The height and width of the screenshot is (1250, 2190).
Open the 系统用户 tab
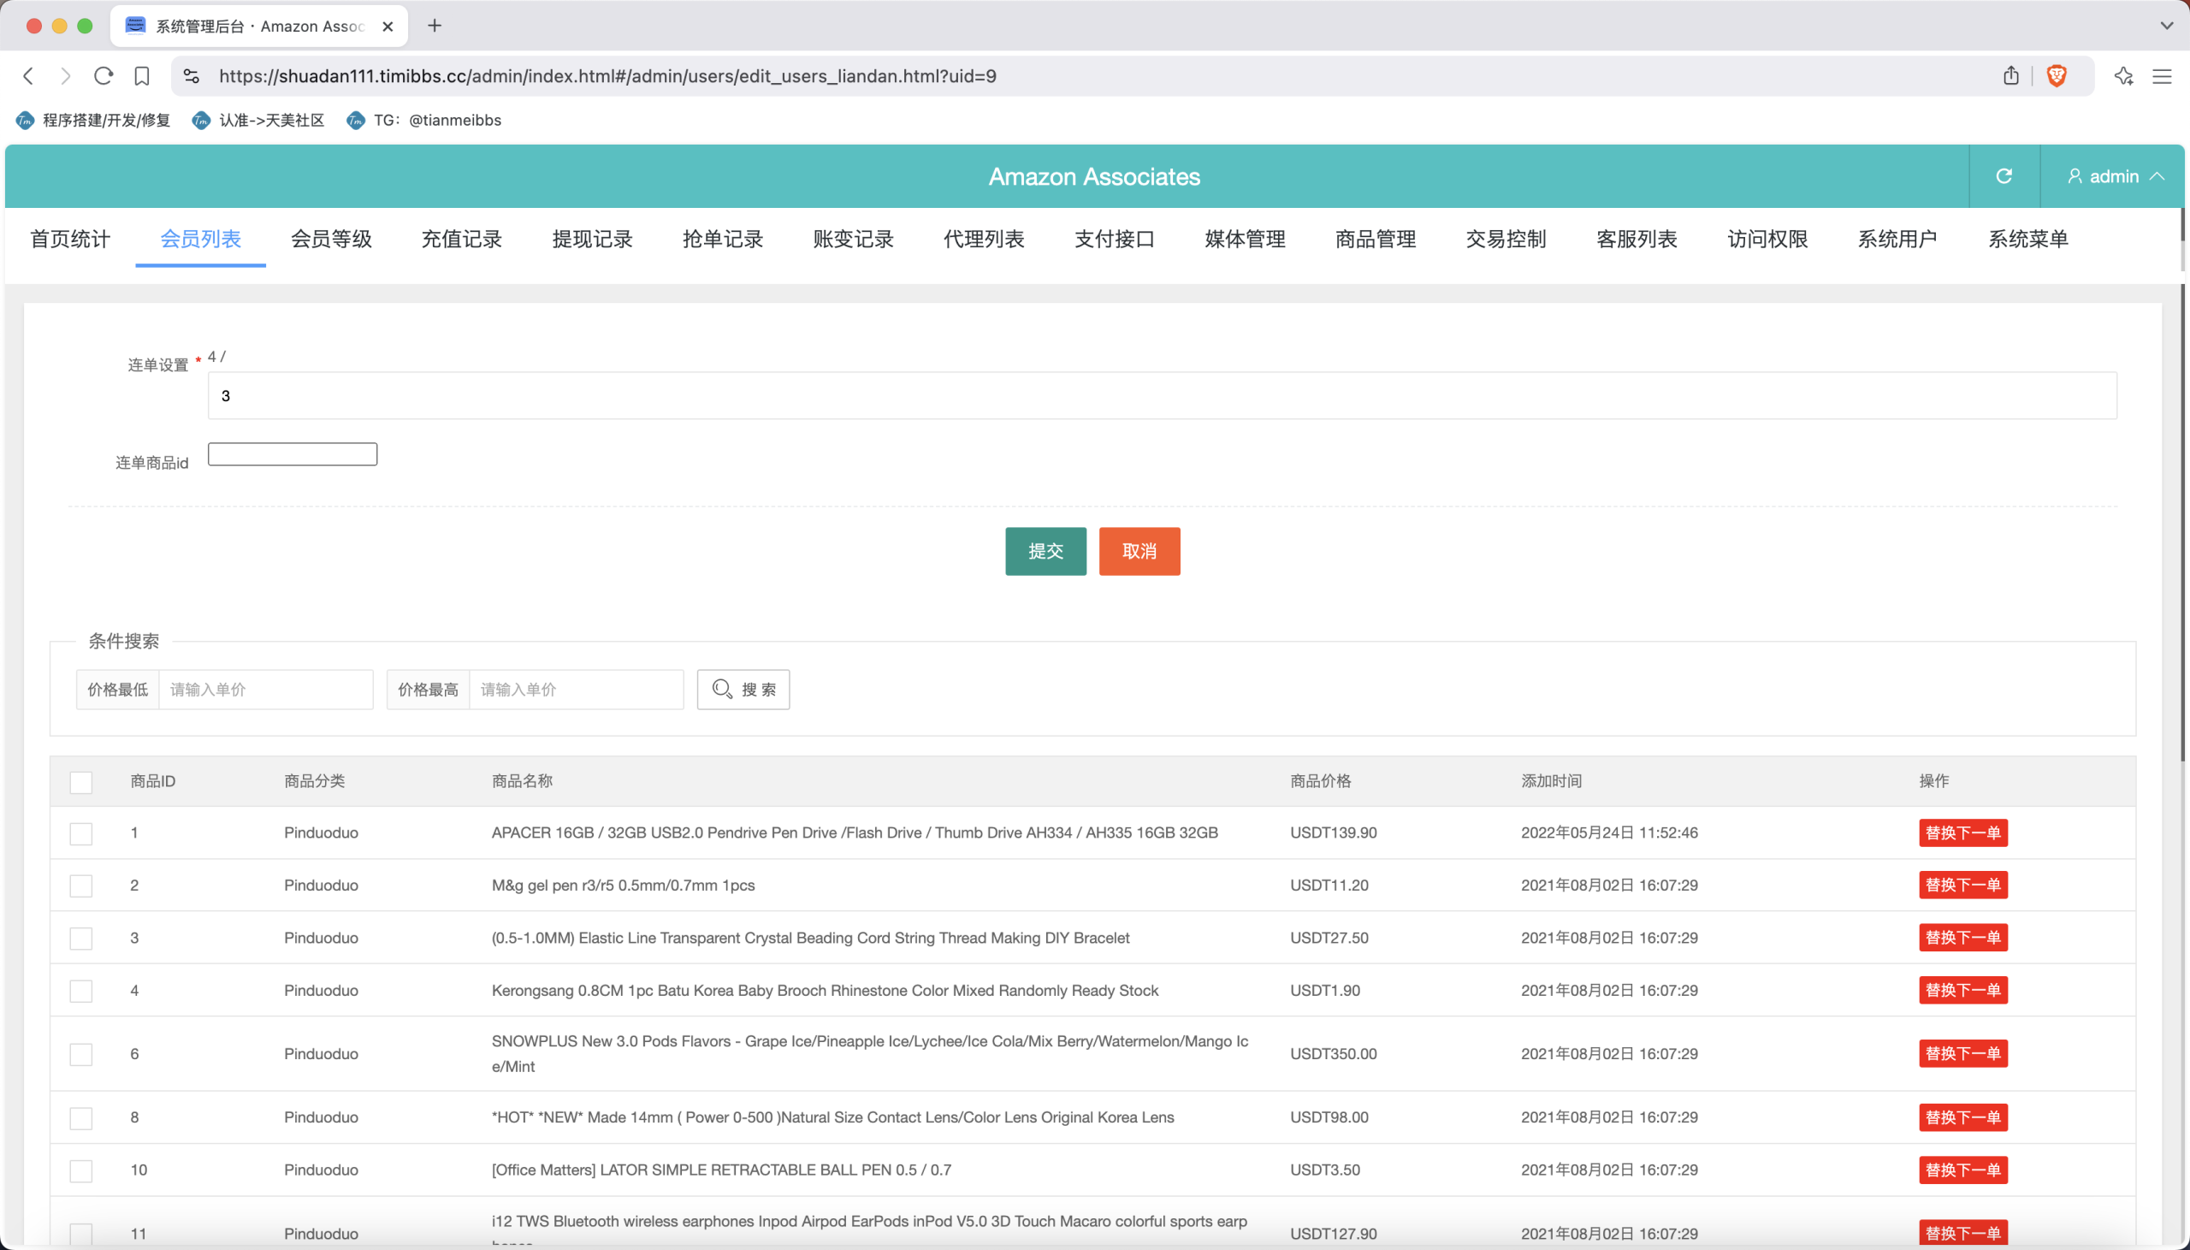[x=1897, y=239]
